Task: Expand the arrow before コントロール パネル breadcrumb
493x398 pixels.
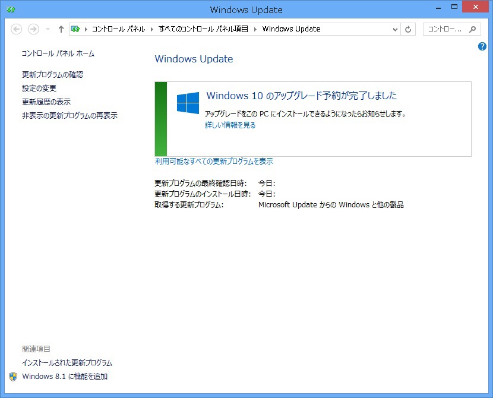Action: pos(86,29)
